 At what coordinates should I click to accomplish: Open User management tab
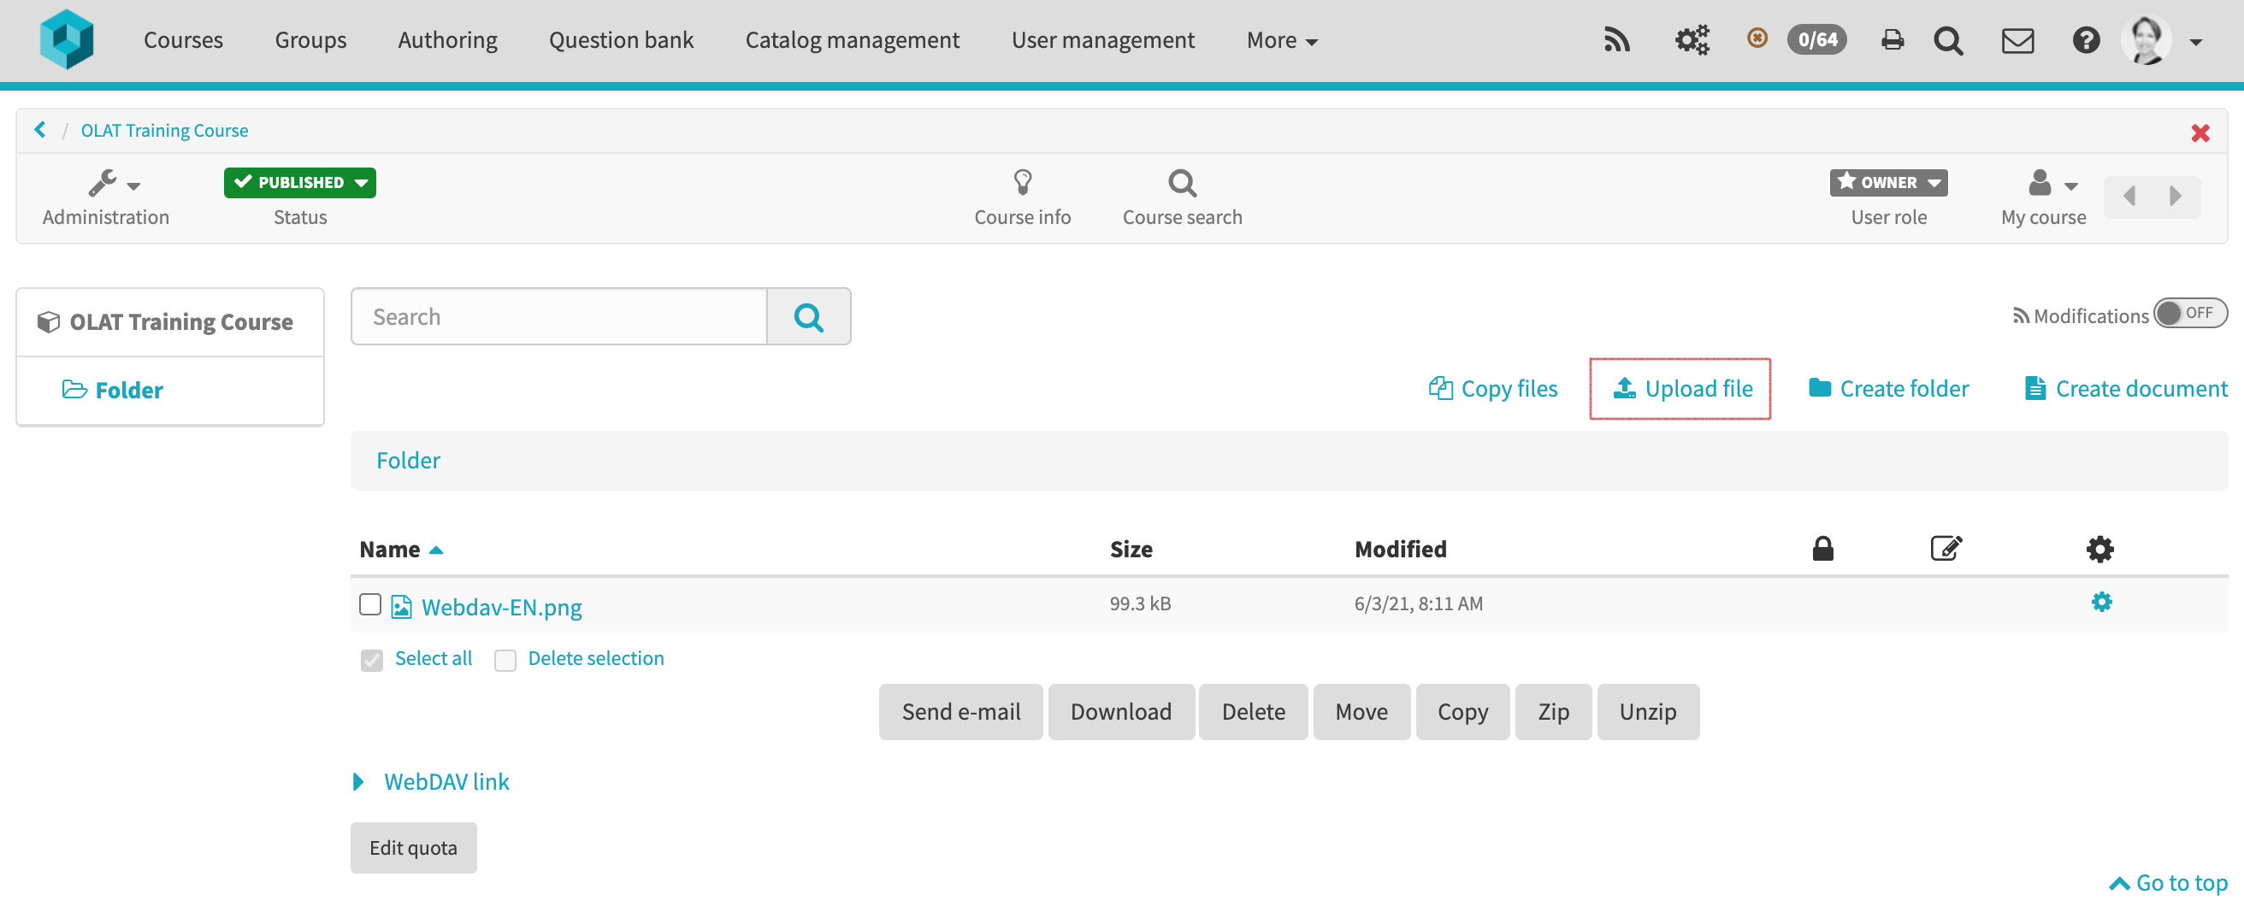(1103, 40)
